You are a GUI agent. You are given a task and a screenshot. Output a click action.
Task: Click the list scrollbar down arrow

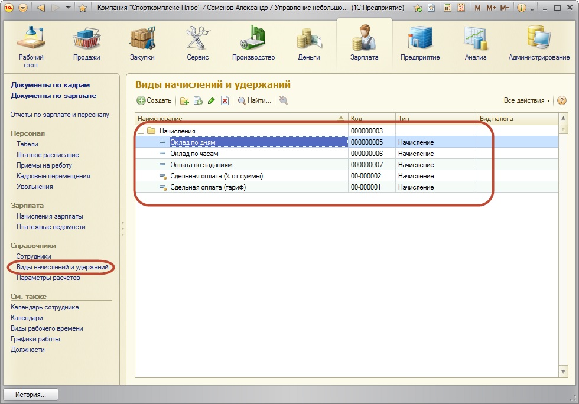(562, 372)
